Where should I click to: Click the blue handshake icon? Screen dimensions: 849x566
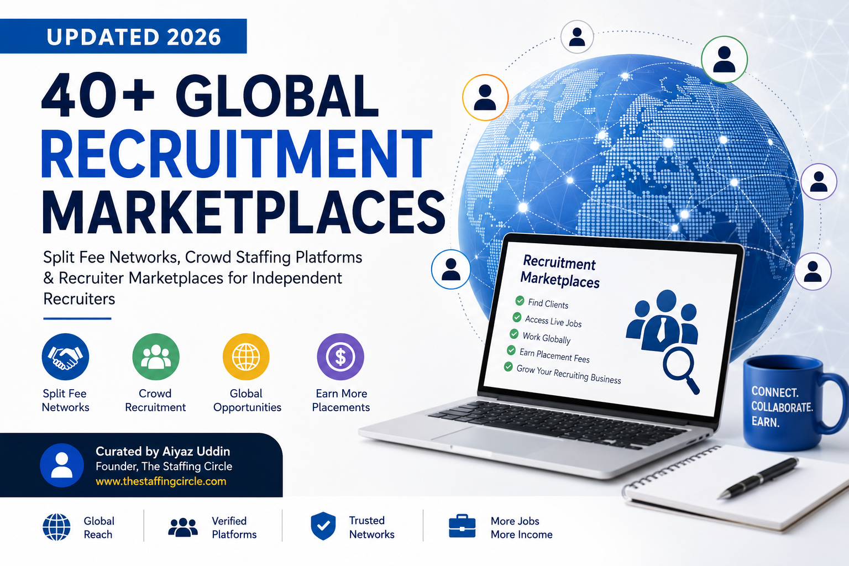coord(65,357)
